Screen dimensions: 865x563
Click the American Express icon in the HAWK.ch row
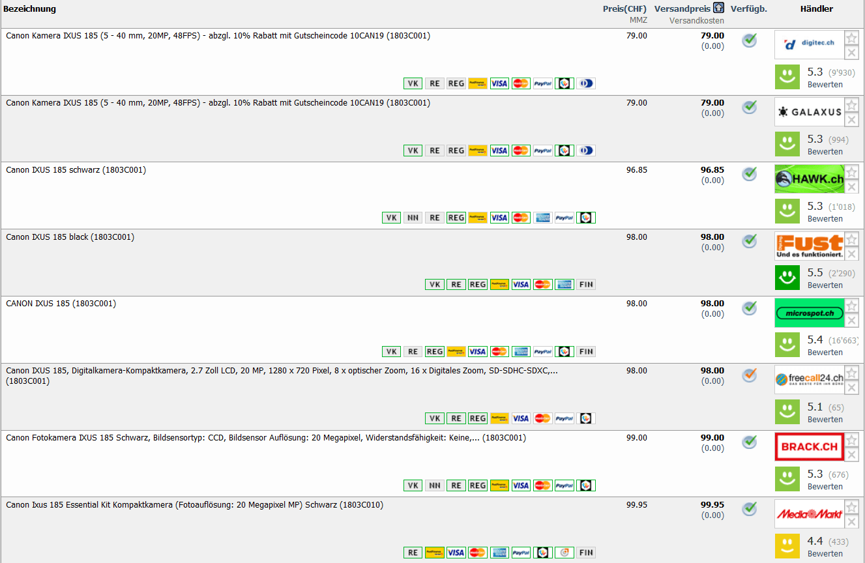(542, 218)
